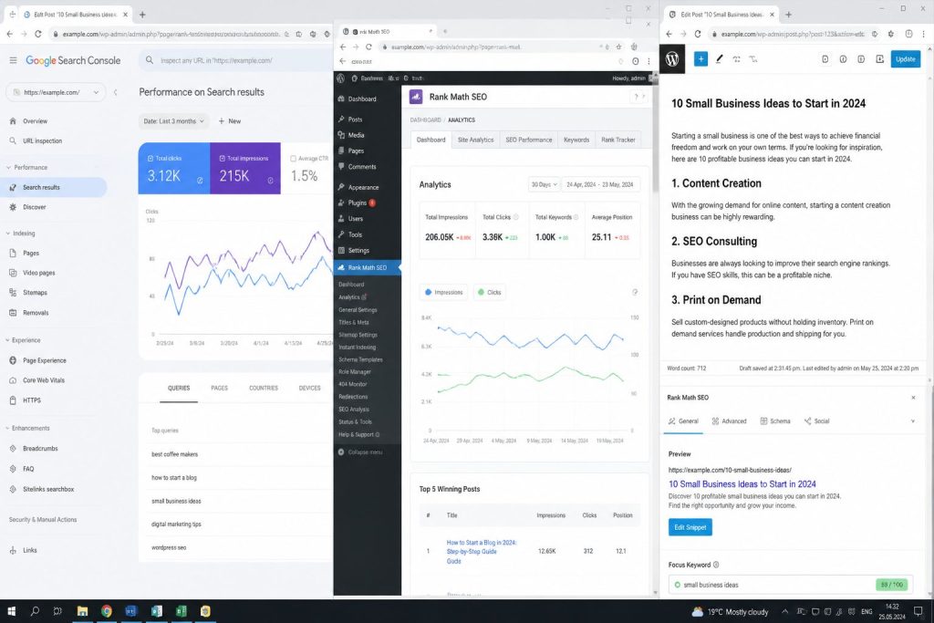Expand the Rank Math tabs chevron
Image resolution: width=934 pixels, height=623 pixels.
tap(912, 421)
